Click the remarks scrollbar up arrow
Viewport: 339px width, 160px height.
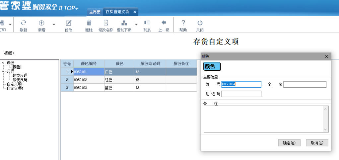326,109
